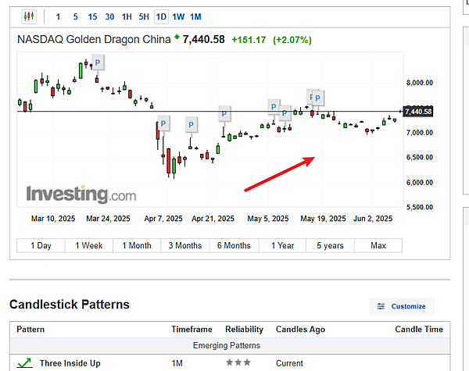469x371 pixels.
Task: Click the P marker above the large red April 7 candle
Action: coord(163,123)
